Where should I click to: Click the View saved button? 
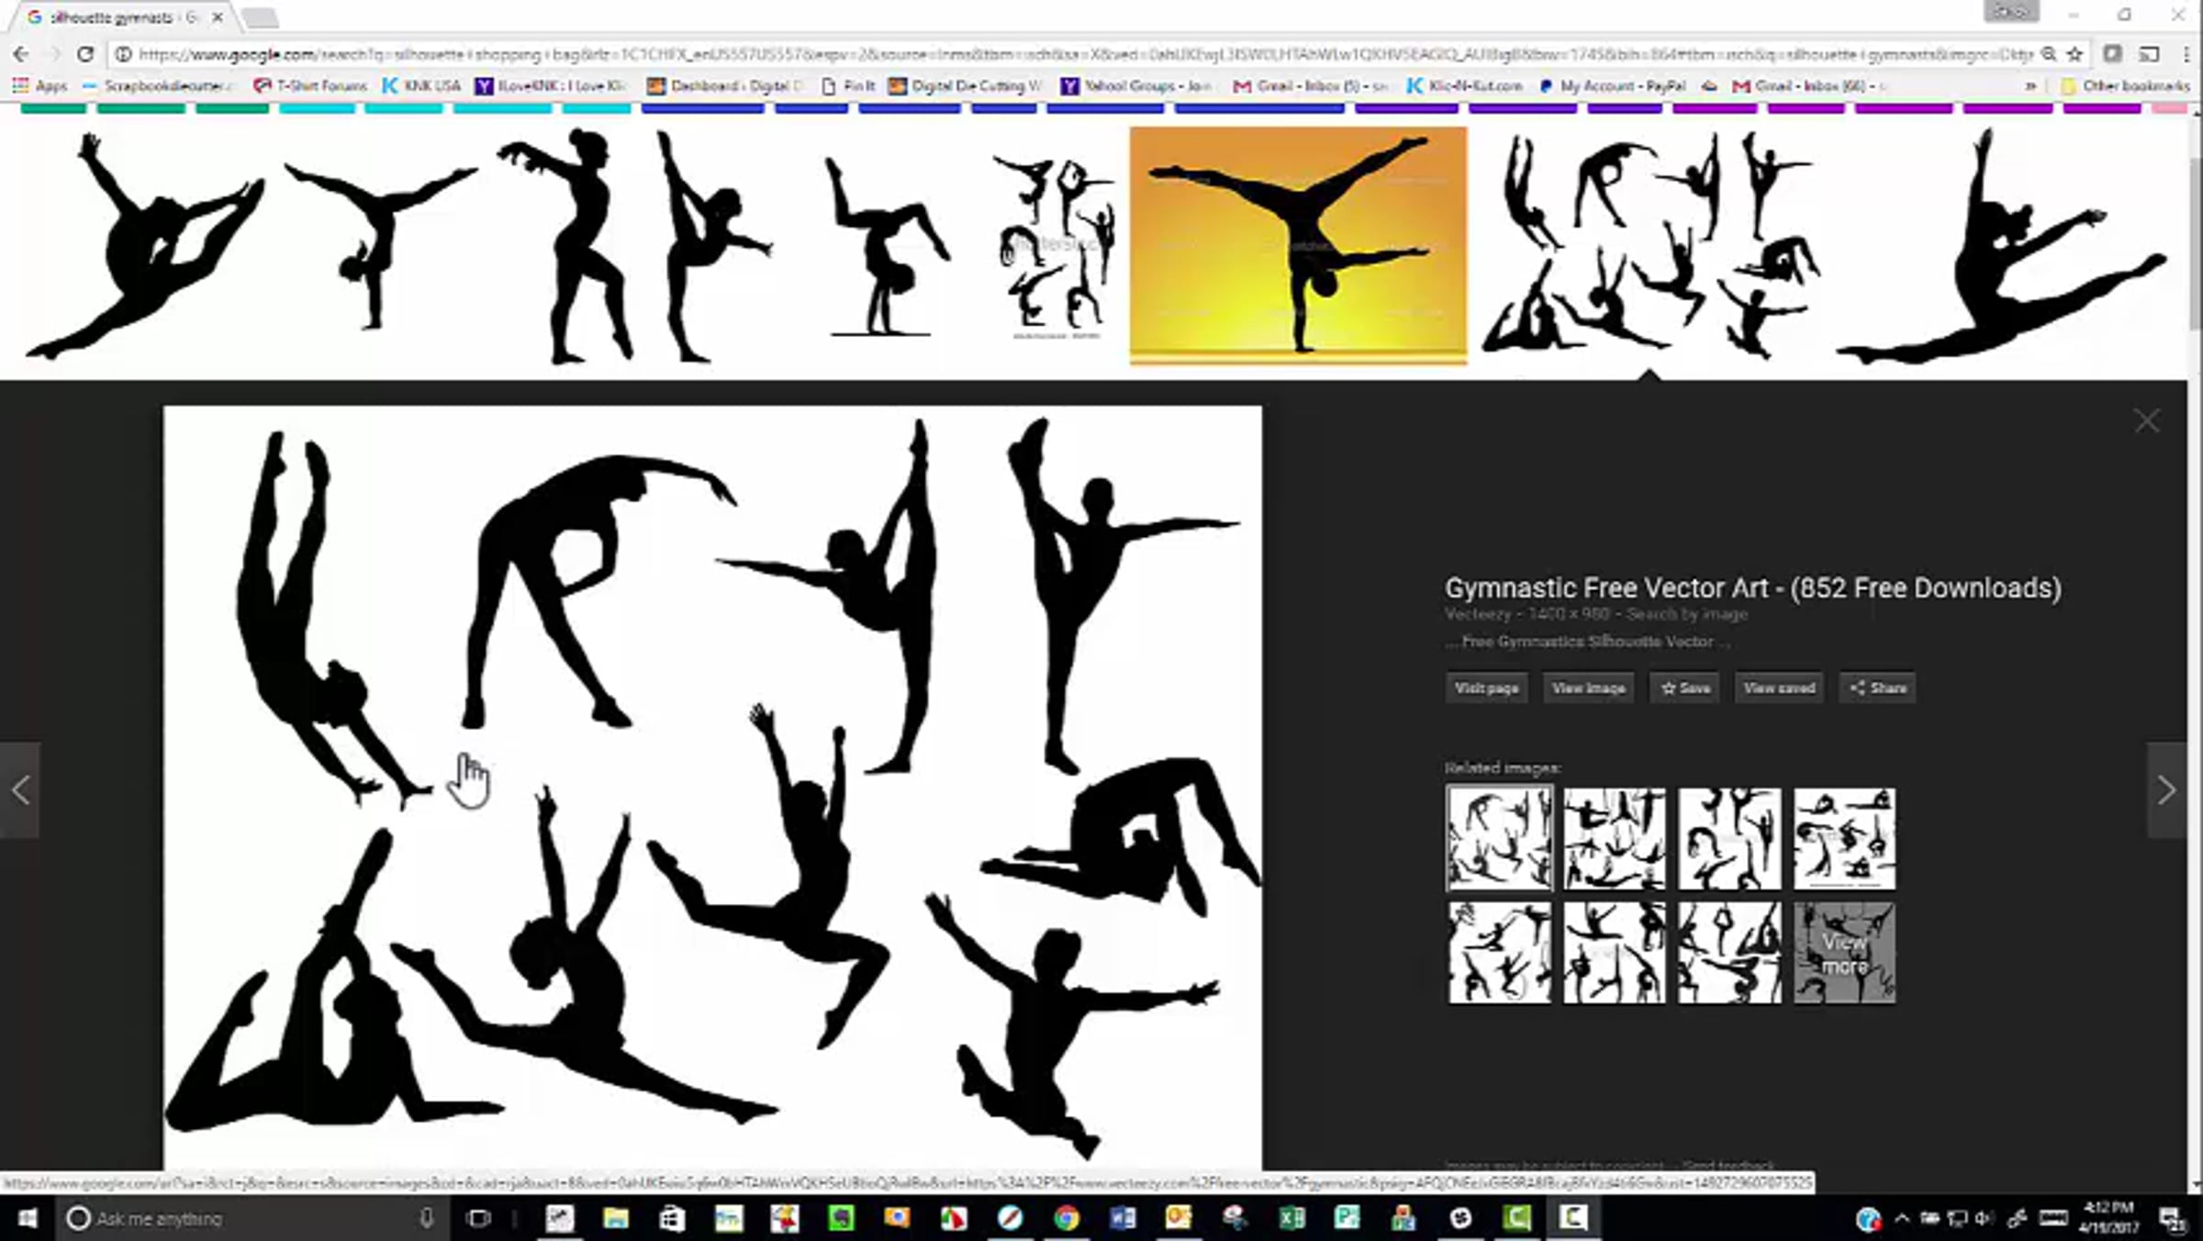[1779, 688]
